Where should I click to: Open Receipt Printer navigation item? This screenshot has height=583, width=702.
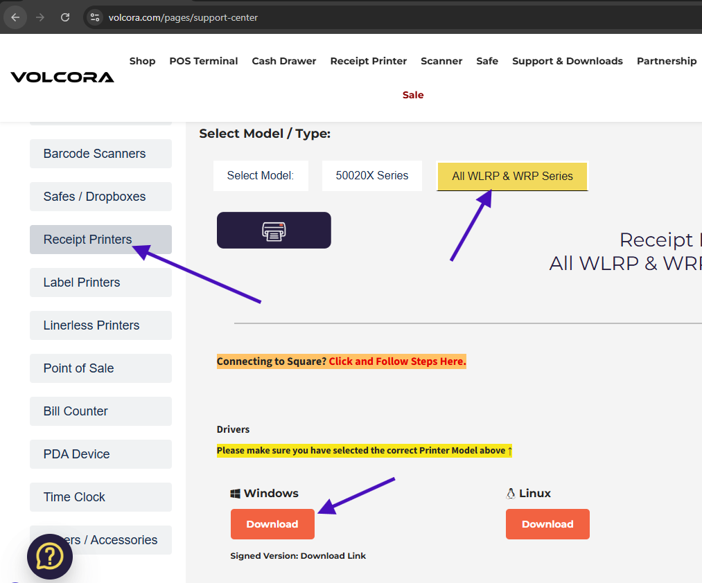tap(369, 61)
